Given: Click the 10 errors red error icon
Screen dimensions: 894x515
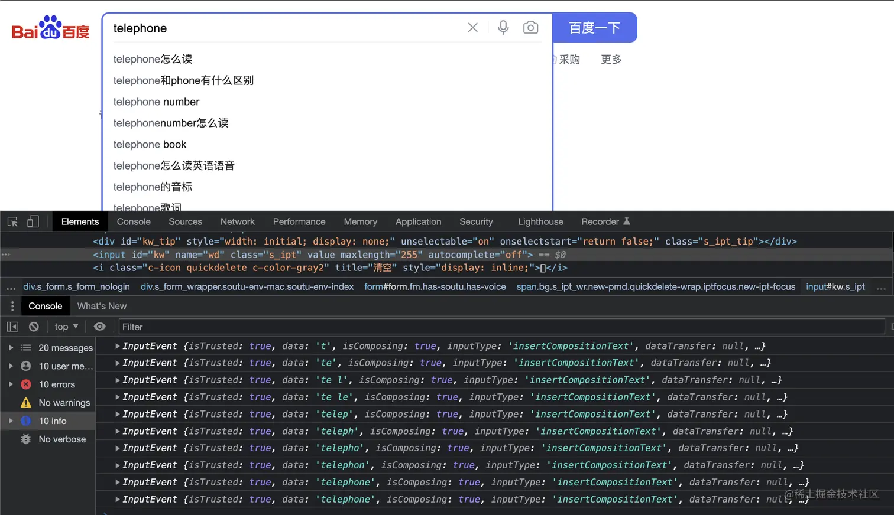Looking at the screenshot, I should point(26,384).
